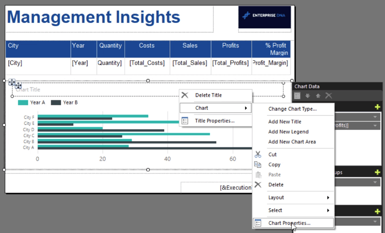Screen dimensions: 385x233
Task: Click the teal Year A legend swatch
Action: pos(23,102)
